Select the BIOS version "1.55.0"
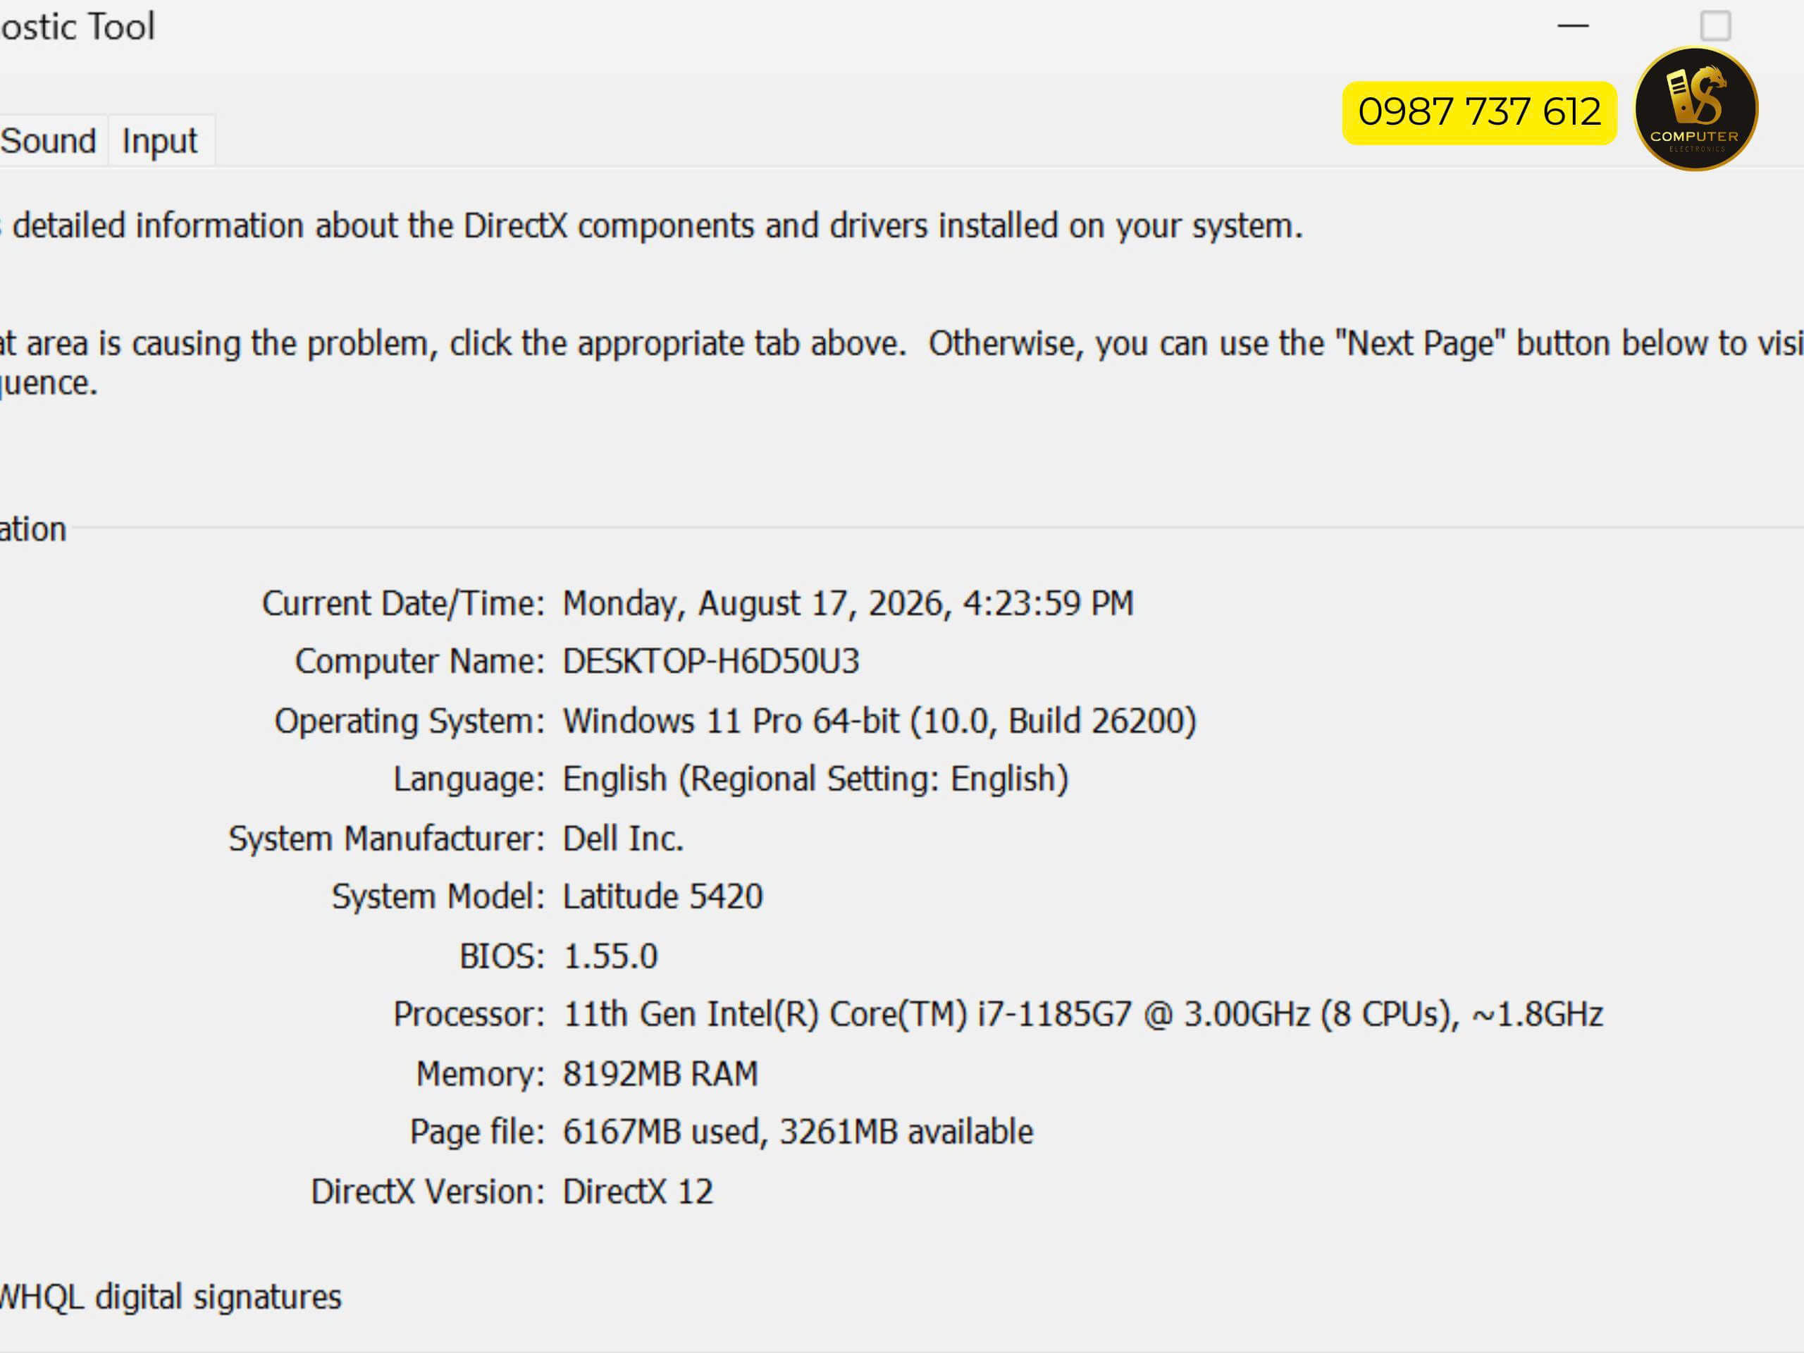1804x1353 pixels. (611, 957)
